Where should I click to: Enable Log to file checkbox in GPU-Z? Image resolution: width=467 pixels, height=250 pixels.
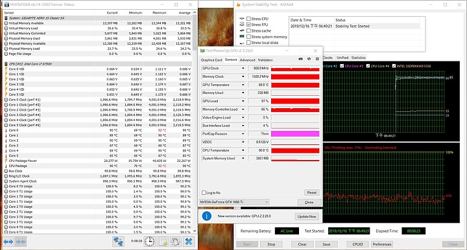(204, 193)
